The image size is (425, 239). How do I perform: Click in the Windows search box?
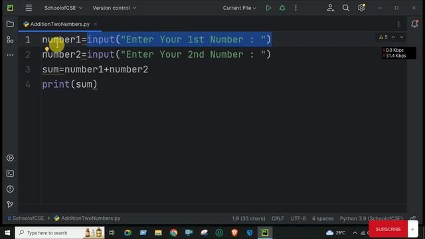[x=60, y=233]
